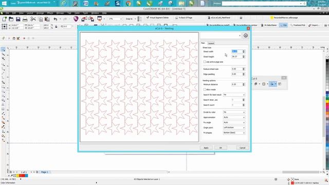Click the Virtual Segment Delete button

click(x=157, y=18)
